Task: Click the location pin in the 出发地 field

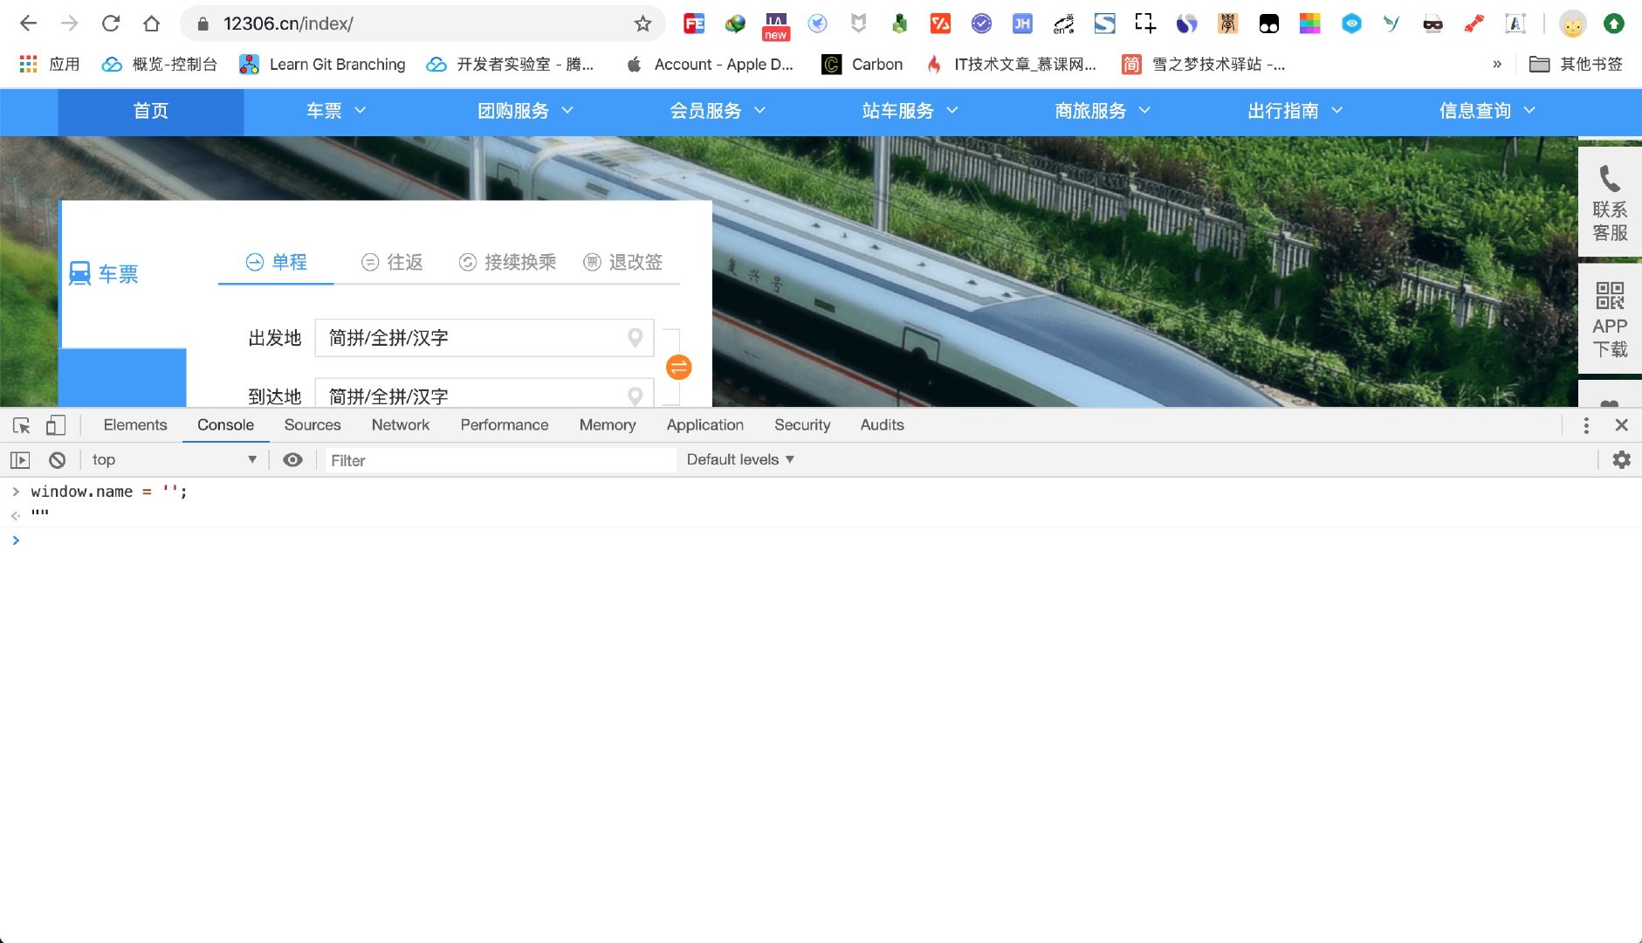Action: click(x=636, y=338)
